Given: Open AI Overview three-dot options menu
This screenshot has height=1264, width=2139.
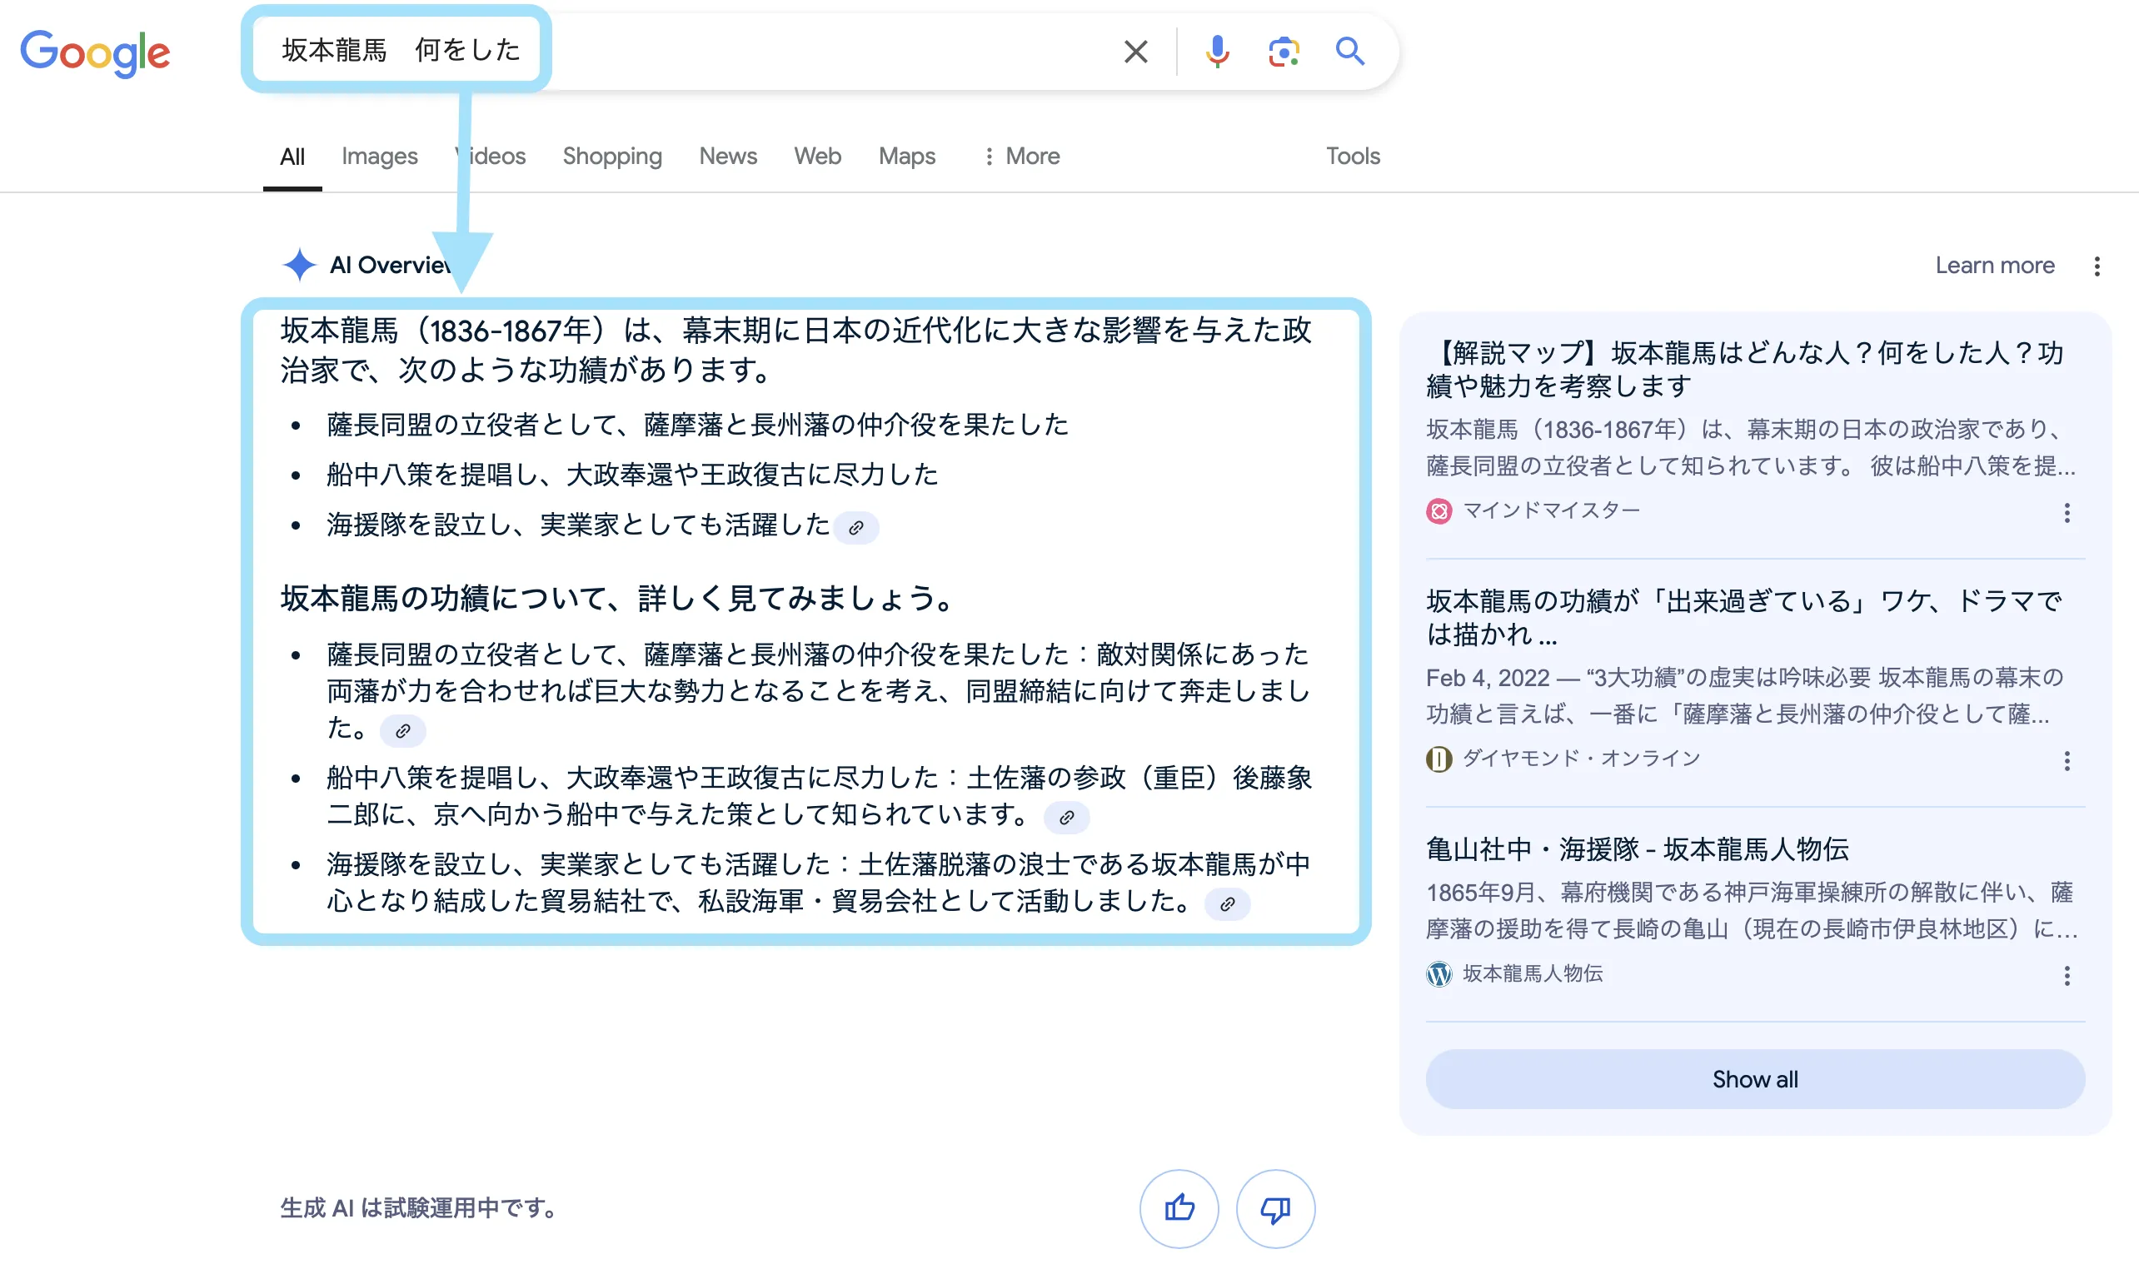Looking at the screenshot, I should coord(2097,266).
